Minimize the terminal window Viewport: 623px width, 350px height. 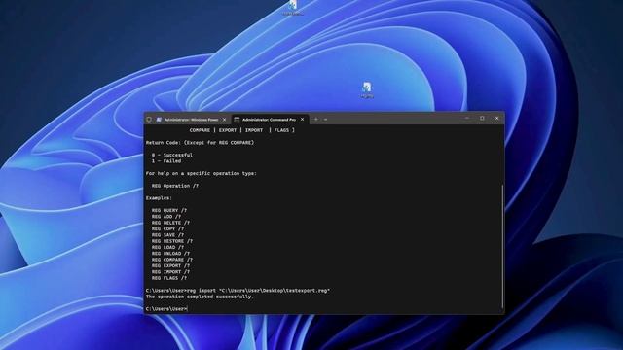(x=467, y=118)
